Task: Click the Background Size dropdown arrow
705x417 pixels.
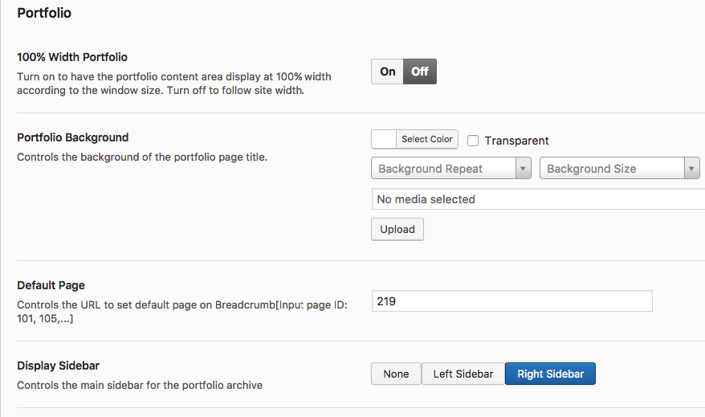Action: point(691,169)
